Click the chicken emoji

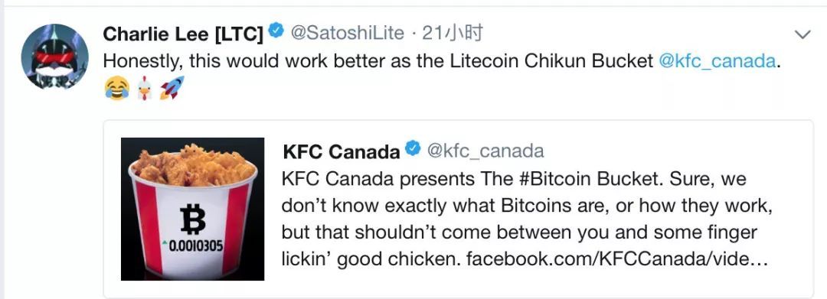pyautogui.click(x=145, y=89)
